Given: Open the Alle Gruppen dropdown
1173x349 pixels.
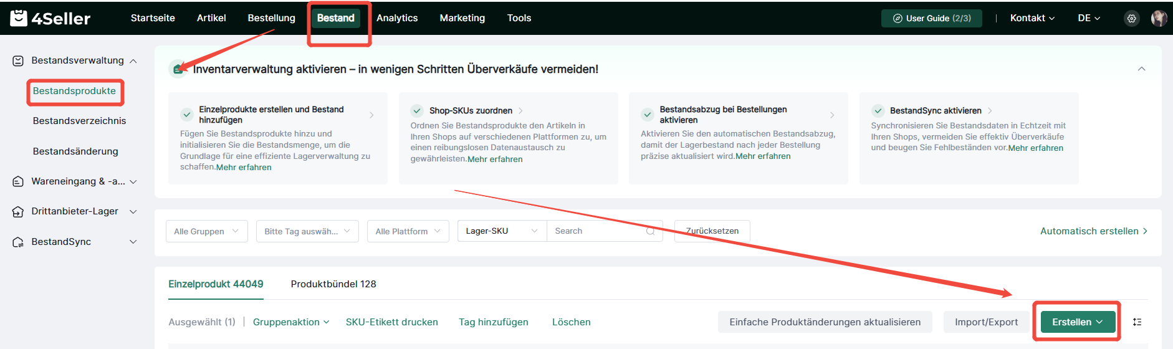Looking at the screenshot, I should tap(207, 231).
